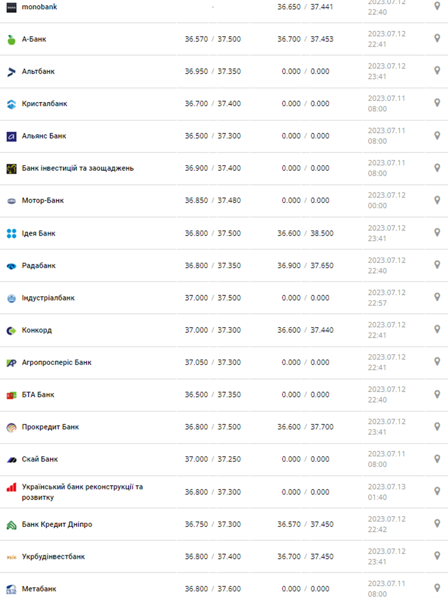Image resolution: width=448 pixels, height=598 pixels.
Task: Click the Скай Банк logo icon
Action: click(11, 460)
